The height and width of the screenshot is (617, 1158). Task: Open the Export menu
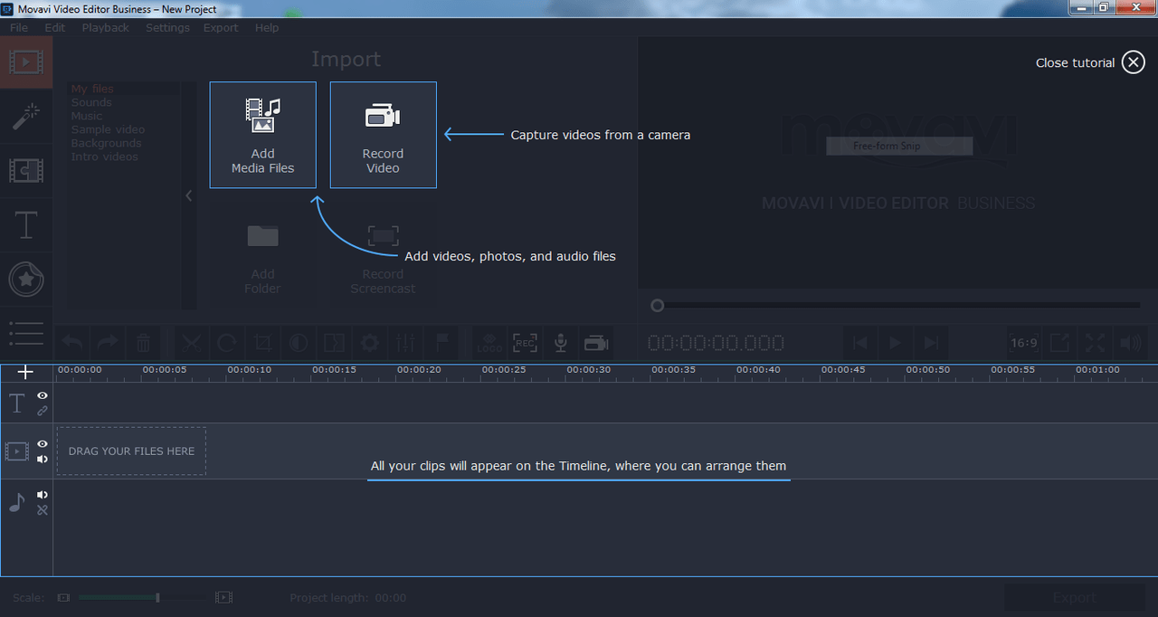[x=221, y=28]
